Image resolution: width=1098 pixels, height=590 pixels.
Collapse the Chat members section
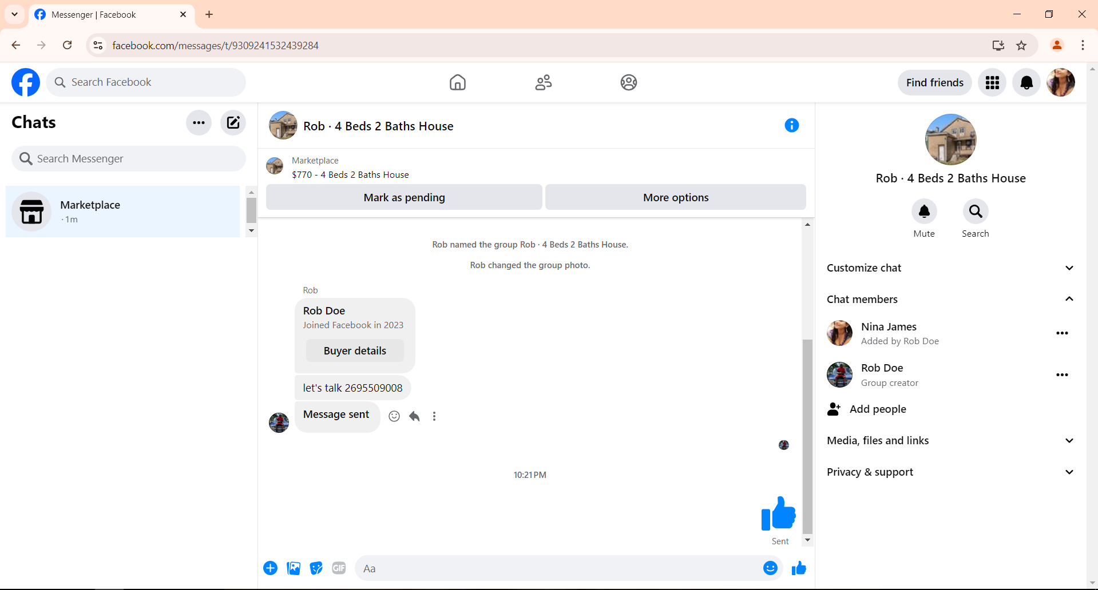(950, 300)
